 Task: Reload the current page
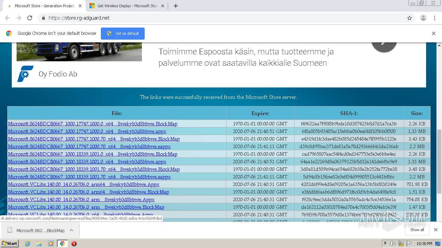tap(30, 18)
